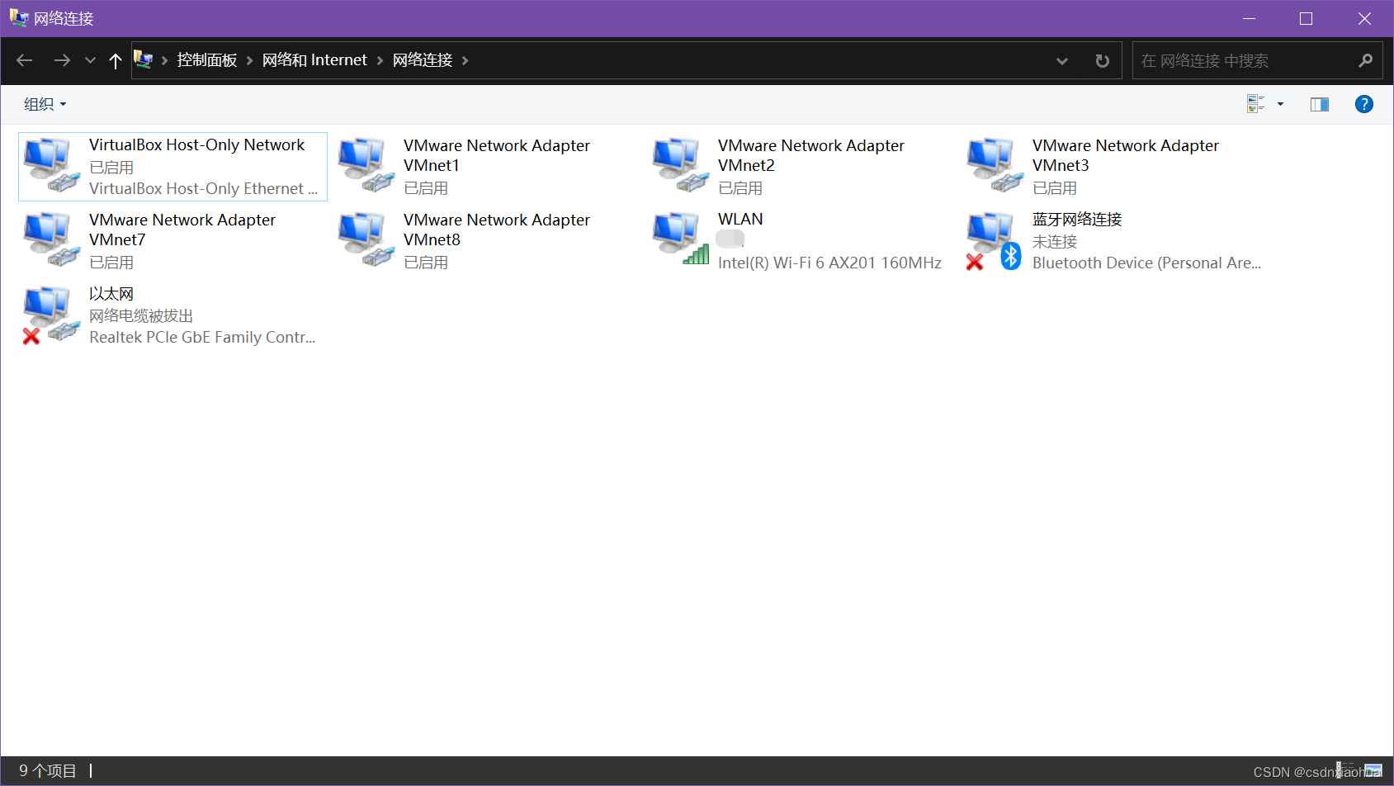Open the recent locations dropdown arrow
The width and height of the screenshot is (1394, 786).
(91, 60)
